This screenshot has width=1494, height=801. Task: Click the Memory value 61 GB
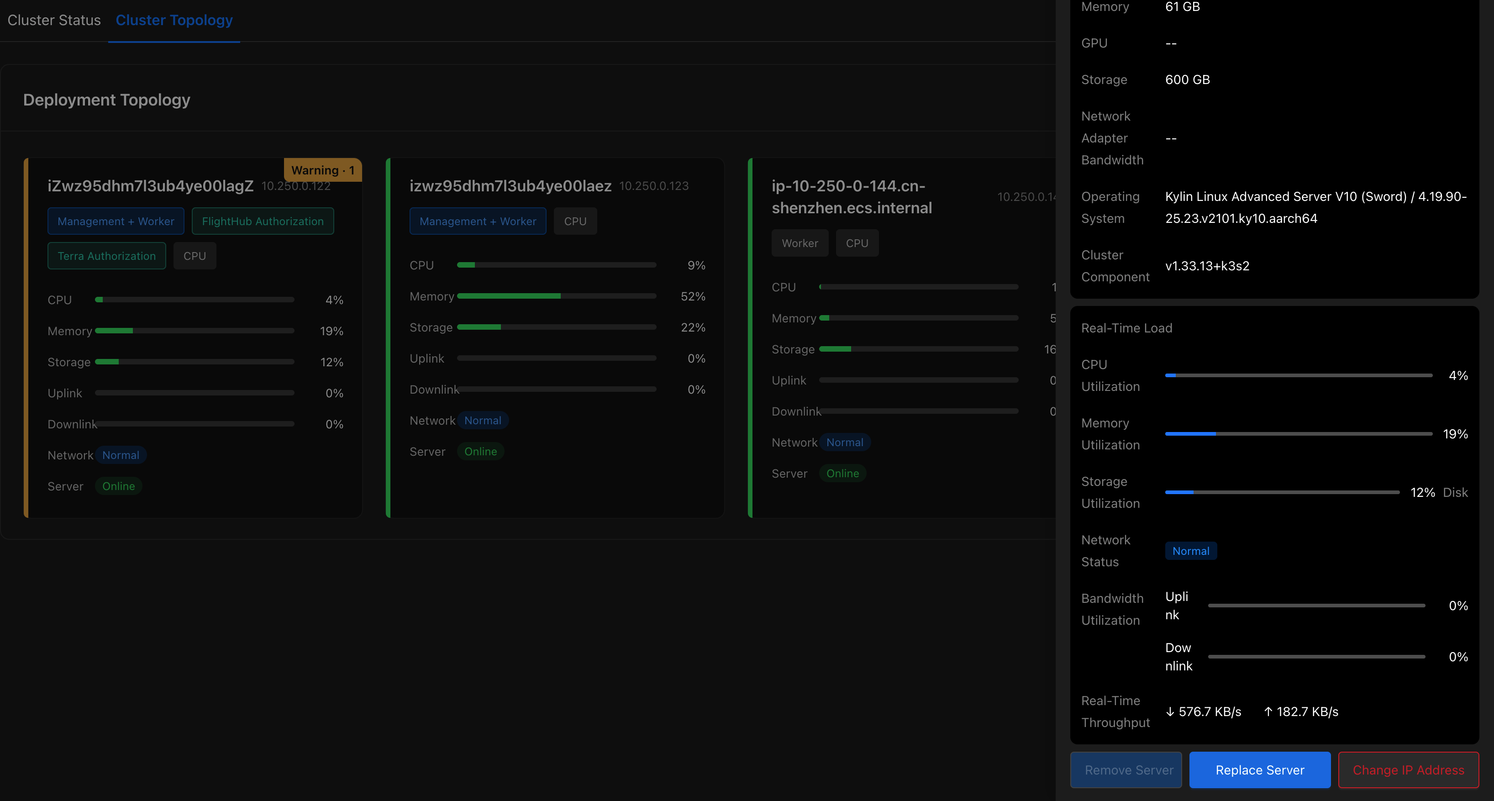point(1183,7)
